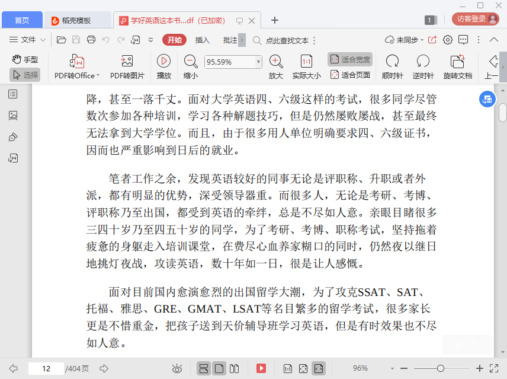The height and width of the screenshot is (379, 507).
Task: Fit width using status bar icon
Action: coord(319,368)
